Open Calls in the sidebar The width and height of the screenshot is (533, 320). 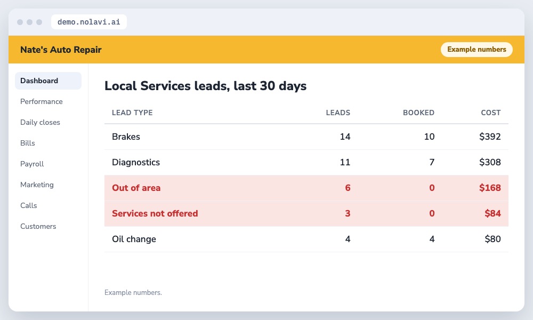point(29,205)
